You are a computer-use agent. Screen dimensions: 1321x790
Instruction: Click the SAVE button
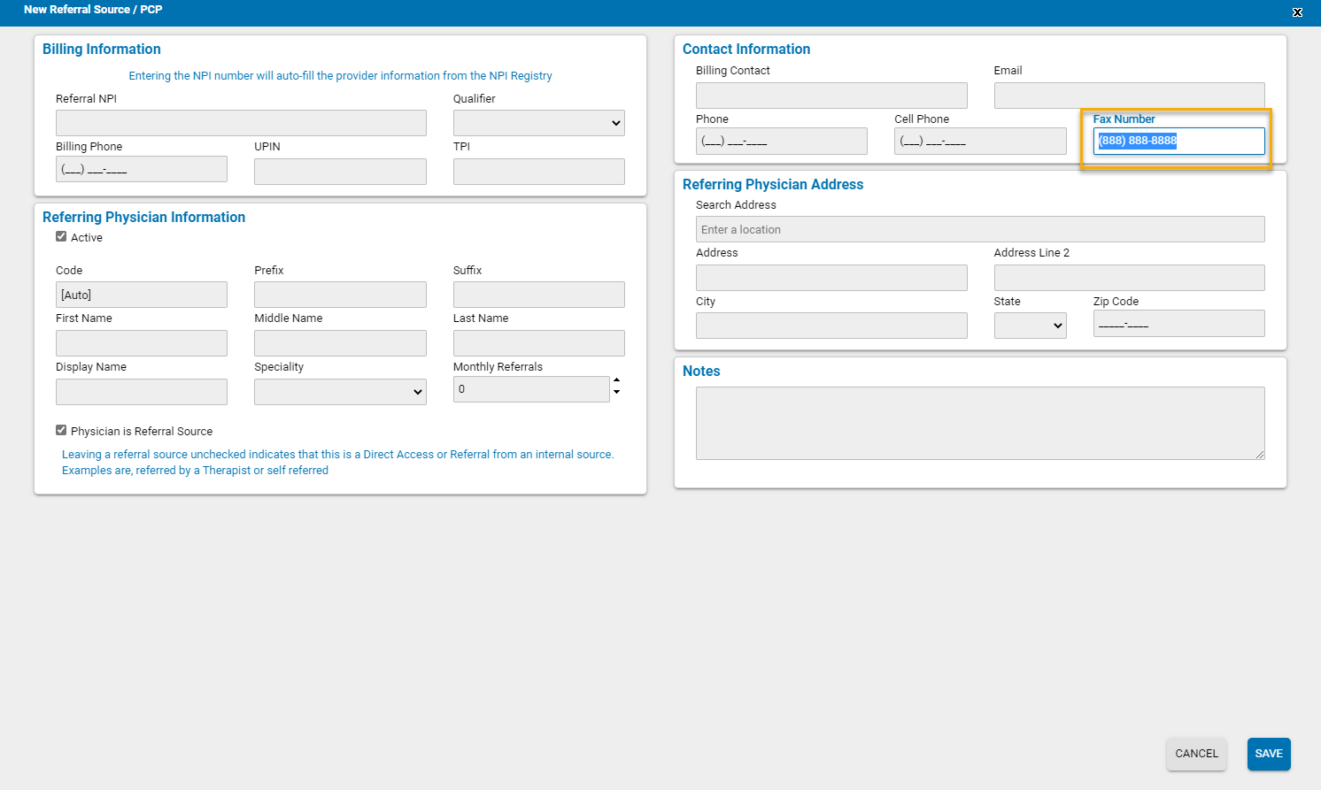pos(1269,754)
